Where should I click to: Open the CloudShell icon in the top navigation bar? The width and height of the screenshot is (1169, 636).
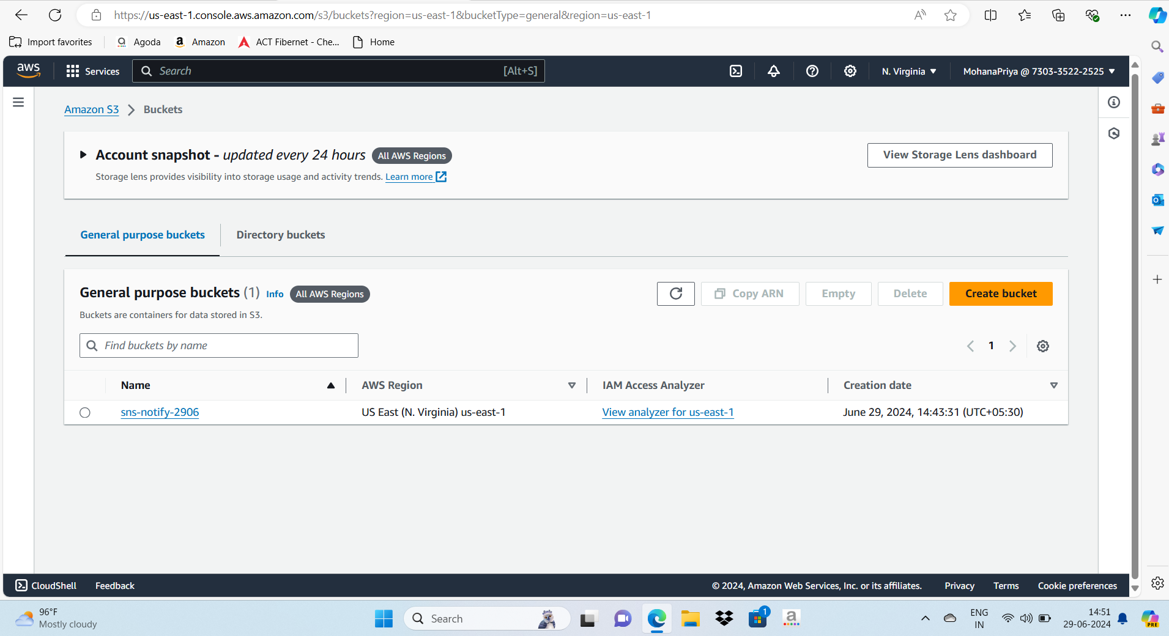(736, 71)
